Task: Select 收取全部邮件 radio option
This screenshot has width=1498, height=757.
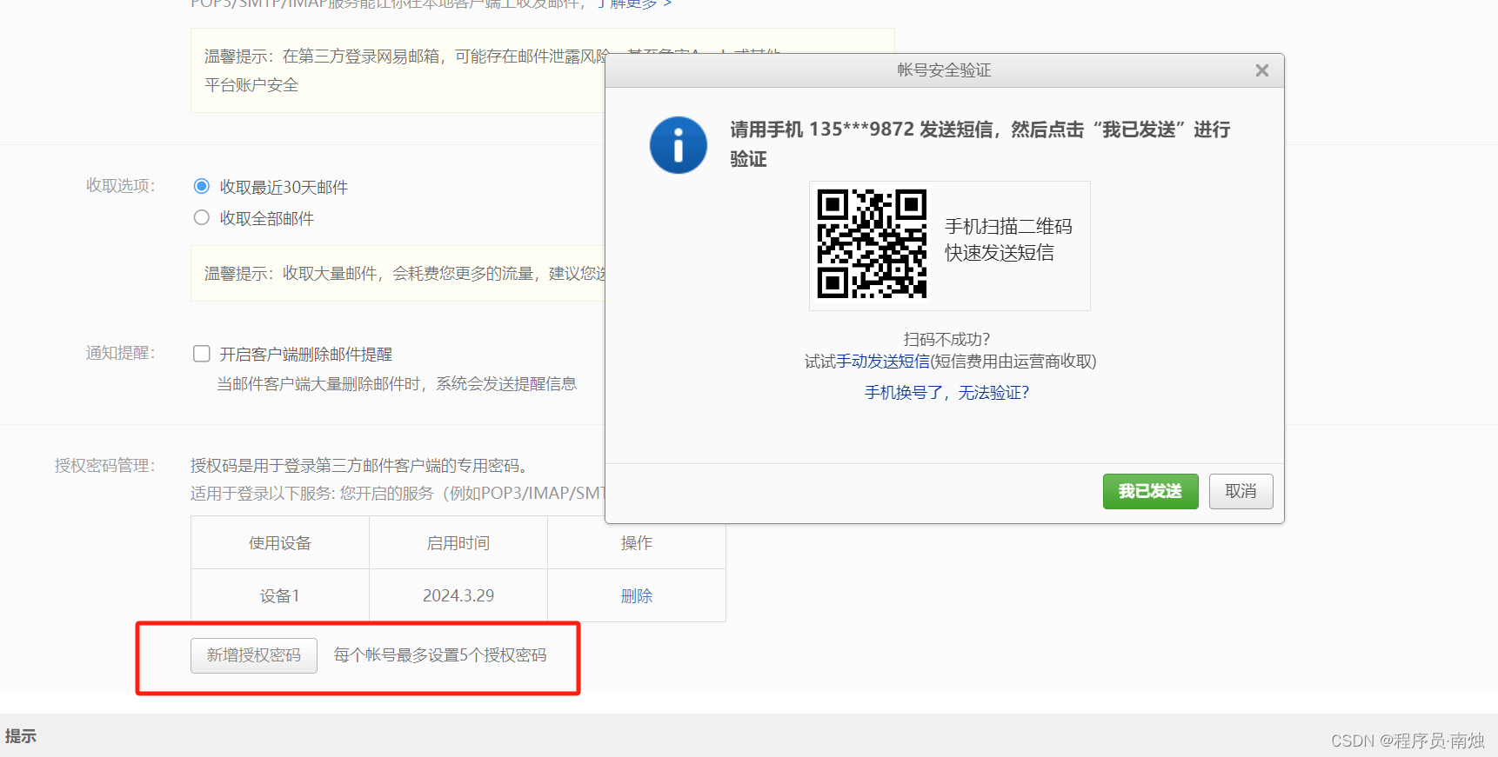Action: (x=202, y=217)
